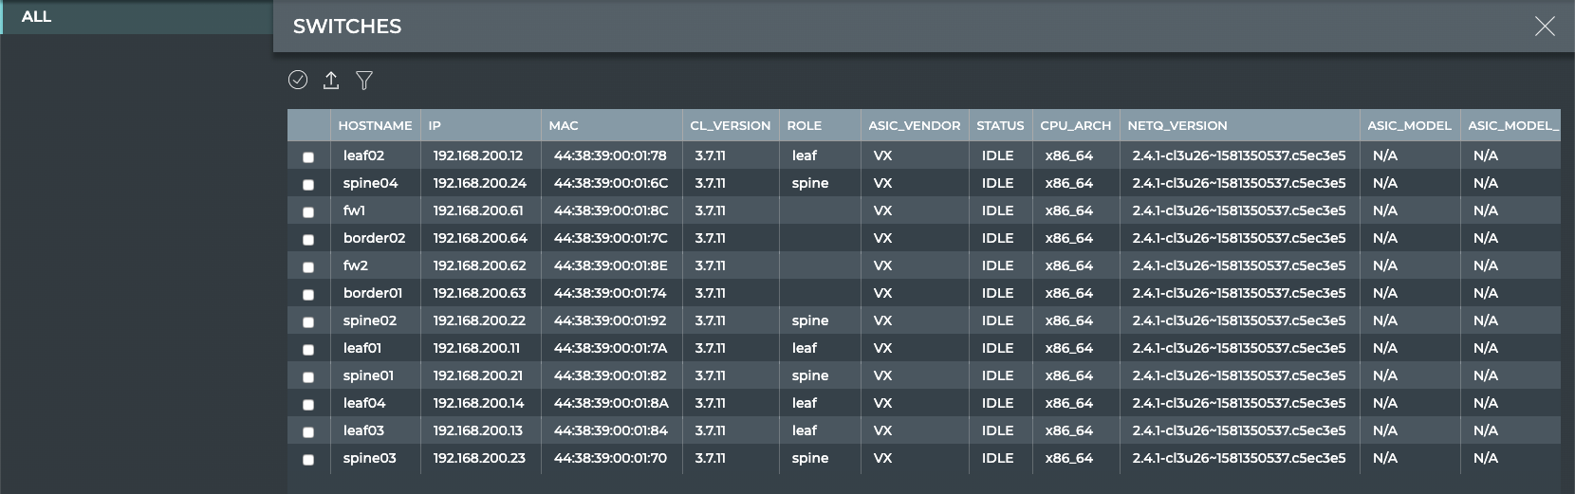Image resolution: width=1575 pixels, height=494 pixels.
Task: Select the ALL tab in sidebar
Action: 37,17
